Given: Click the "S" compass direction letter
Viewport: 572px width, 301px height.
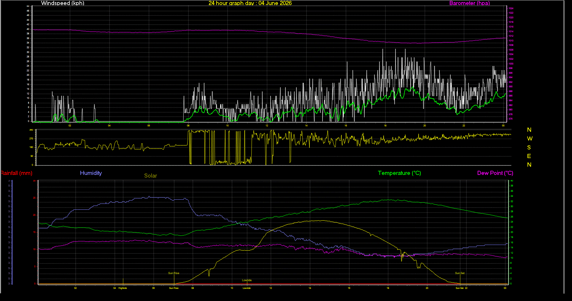Looking at the screenshot, I should point(529,147).
